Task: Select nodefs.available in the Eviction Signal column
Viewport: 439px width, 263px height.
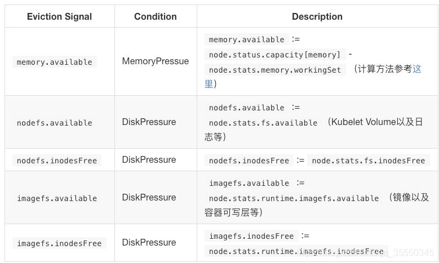Action: [x=55, y=122]
